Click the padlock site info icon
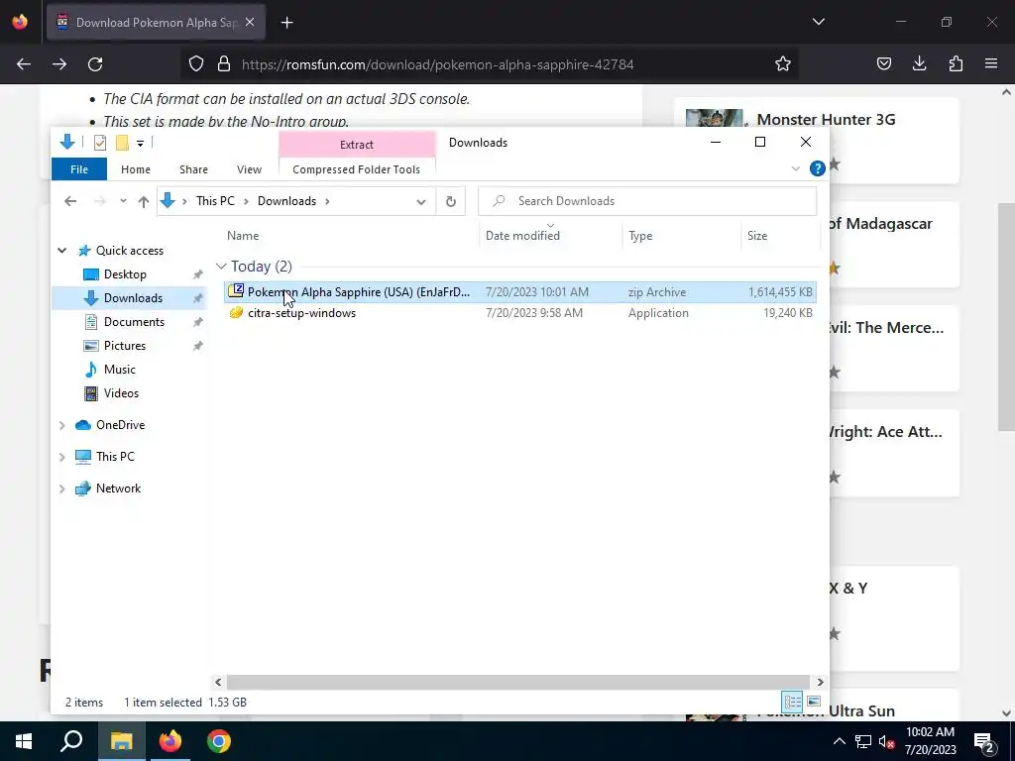This screenshot has width=1015, height=761. 224,63
